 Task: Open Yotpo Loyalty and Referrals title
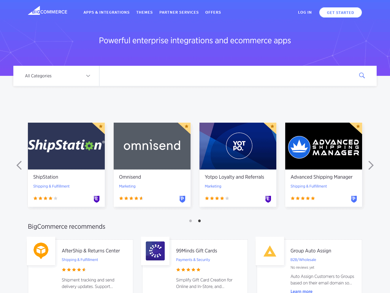pos(234,177)
